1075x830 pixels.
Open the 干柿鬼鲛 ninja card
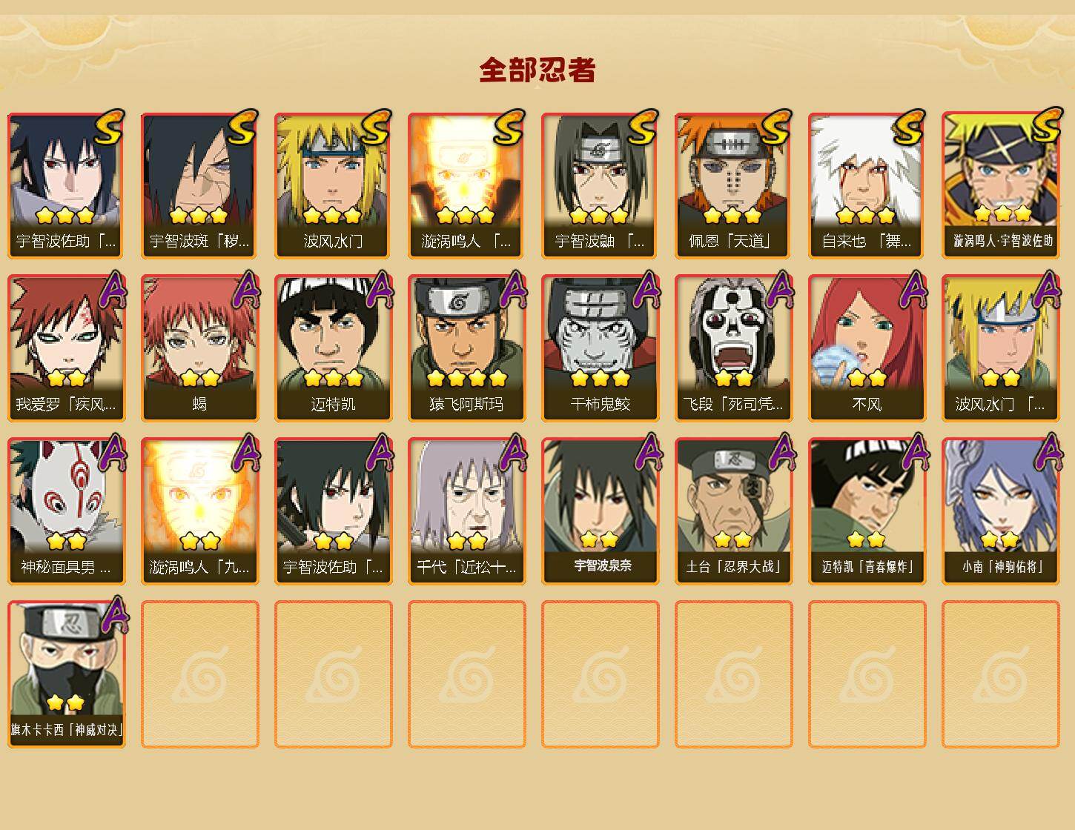coord(601,348)
